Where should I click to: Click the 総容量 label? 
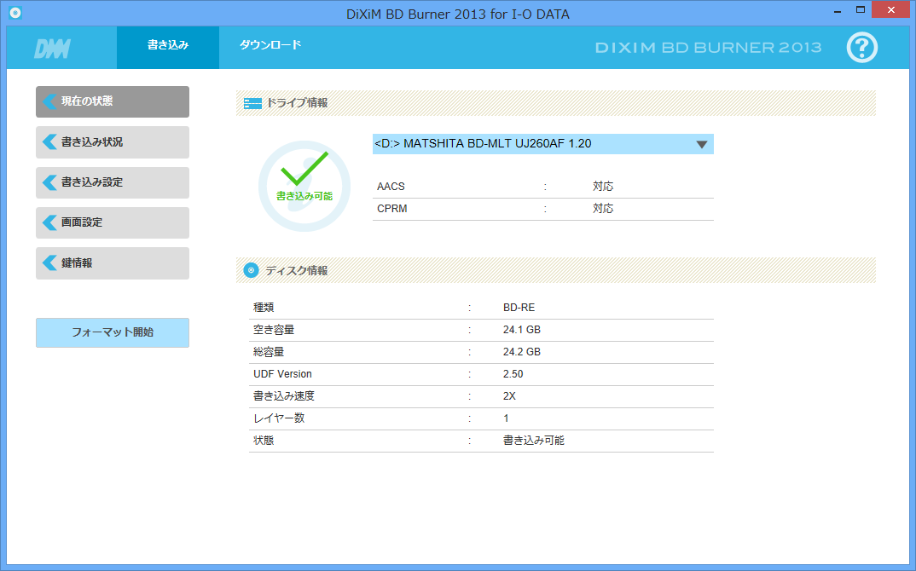[x=269, y=351]
